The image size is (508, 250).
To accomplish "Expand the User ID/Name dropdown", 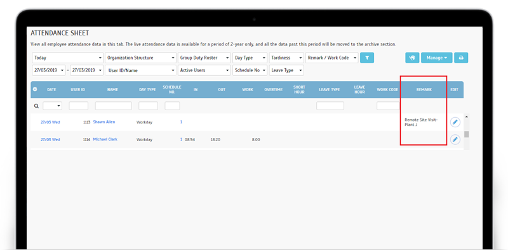I will pyautogui.click(x=140, y=70).
